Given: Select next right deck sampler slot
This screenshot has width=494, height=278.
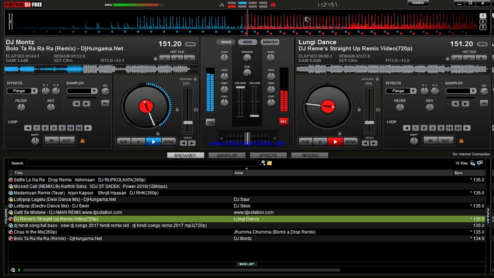Looking at the screenshot, I should pos(465,103).
